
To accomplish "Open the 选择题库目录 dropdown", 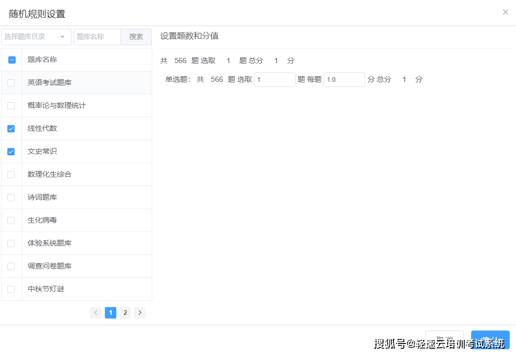I will pos(36,37).
